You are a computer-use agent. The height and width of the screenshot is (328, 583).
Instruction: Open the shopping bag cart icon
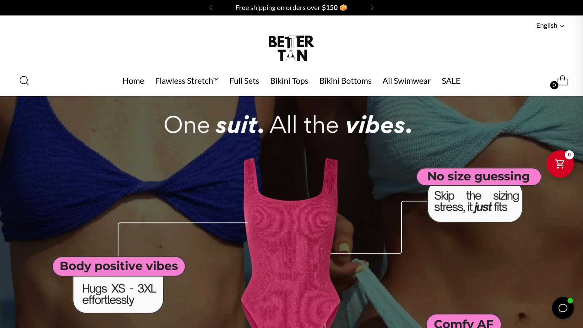pyautogui.click(x=562, y=81)
